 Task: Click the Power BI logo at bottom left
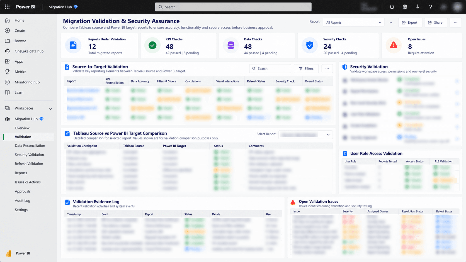(8, 253)
